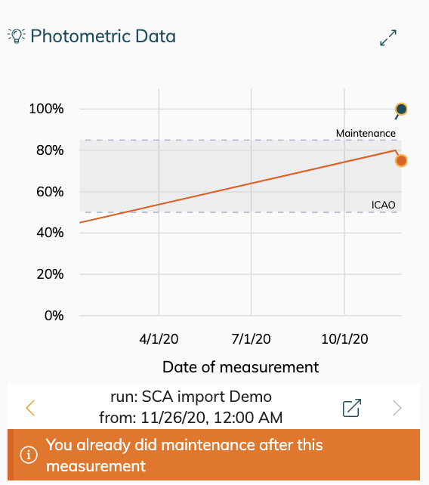This screenshot has height=485, width=429.
Task: Go to previous measurement run arrow
Action: pyautogui.click(x=30, y=408)
